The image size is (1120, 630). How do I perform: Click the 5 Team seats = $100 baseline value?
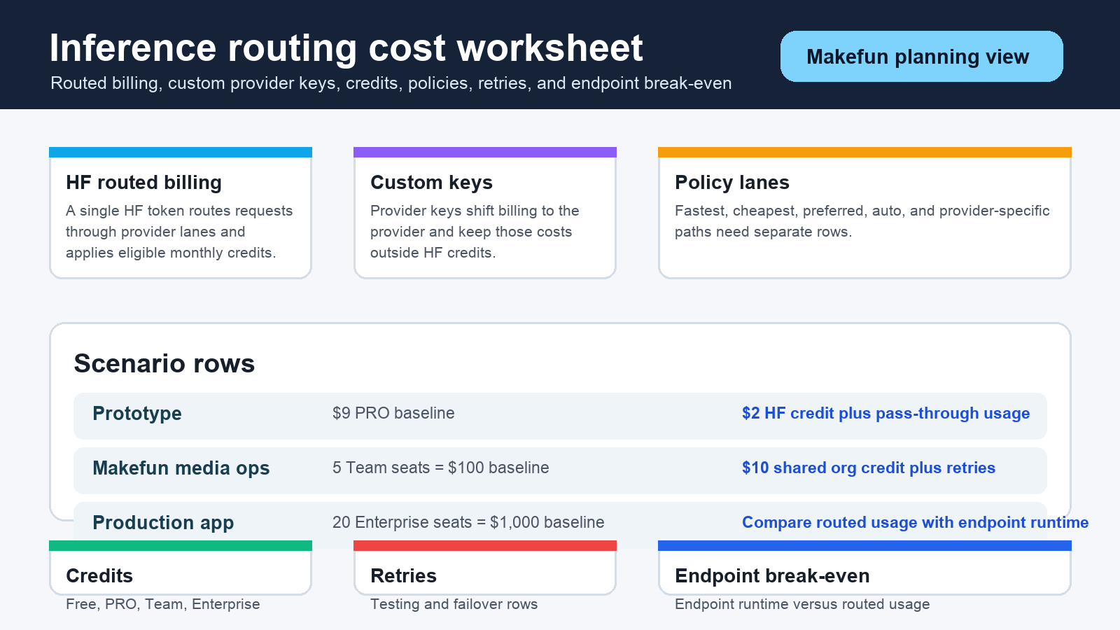tap(441, 468)
